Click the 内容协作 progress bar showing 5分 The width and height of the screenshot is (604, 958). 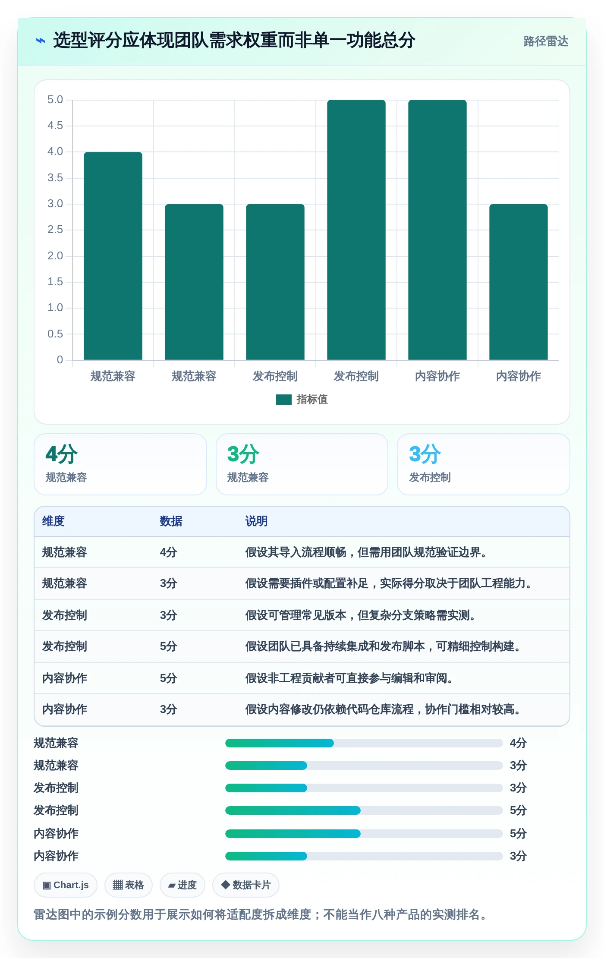(x=364, y=834)
